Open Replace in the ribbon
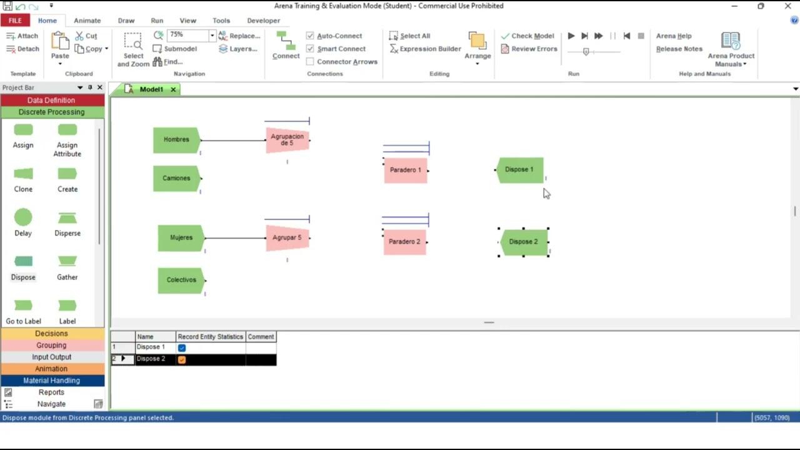 [239, 36]
